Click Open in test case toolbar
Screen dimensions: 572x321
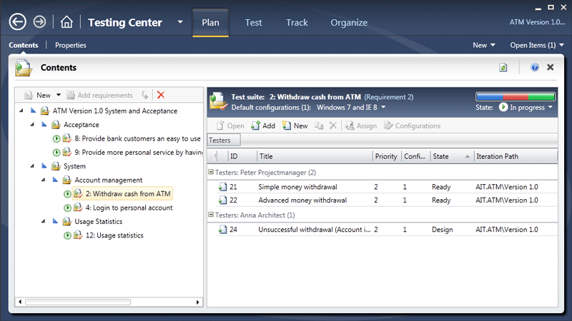point(230,126)
